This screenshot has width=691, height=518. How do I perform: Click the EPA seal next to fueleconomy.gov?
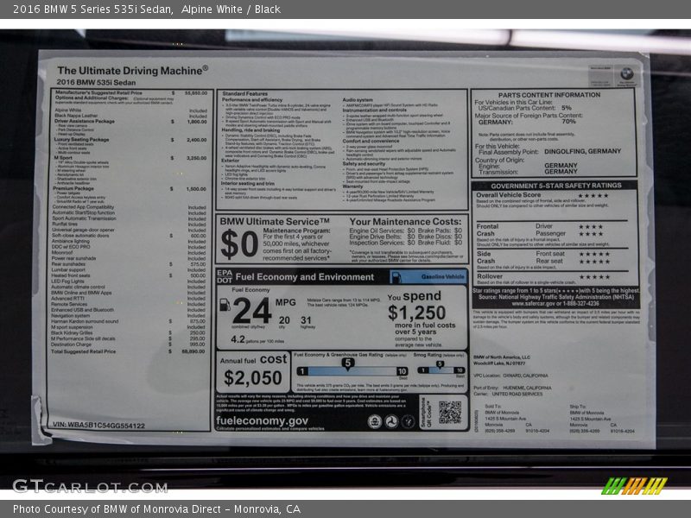[375, 421]
